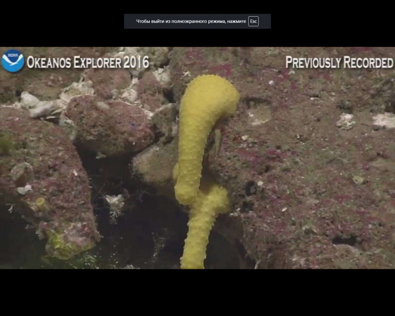Click the 'Previously Recorded' video caption
The image size is (395, 316).
point(339,62)
